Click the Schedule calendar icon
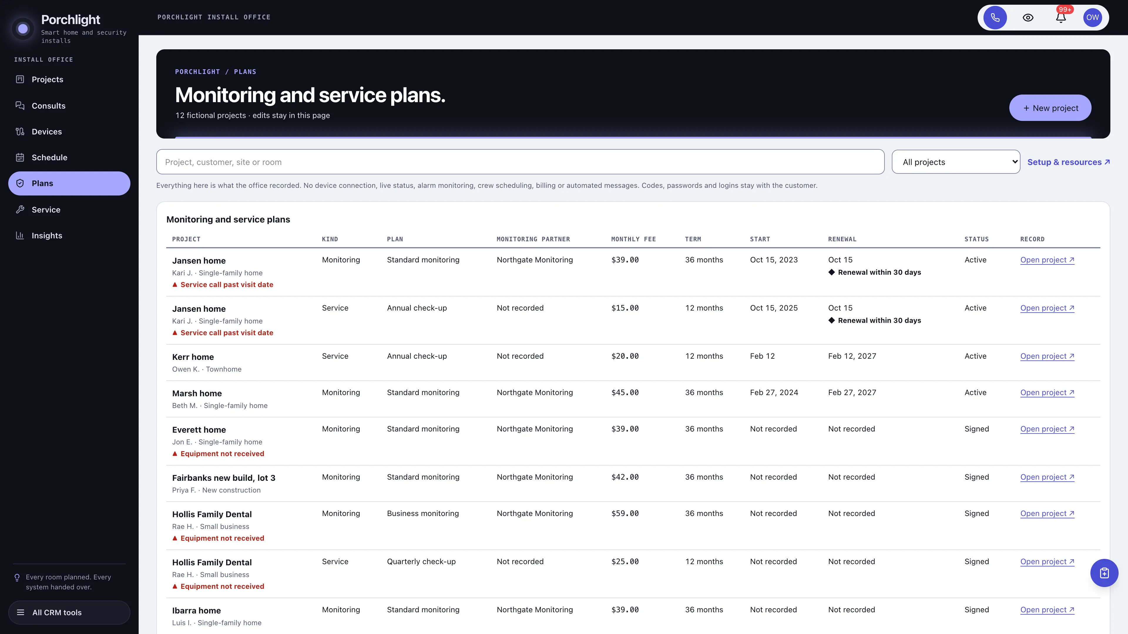The height and width of the screenshot is (634, 1128). pos(20,157)
